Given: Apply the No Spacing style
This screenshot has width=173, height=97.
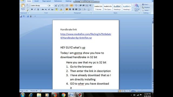Looking at the screenshot, I should pyautogui.click(x=108, y=8).
